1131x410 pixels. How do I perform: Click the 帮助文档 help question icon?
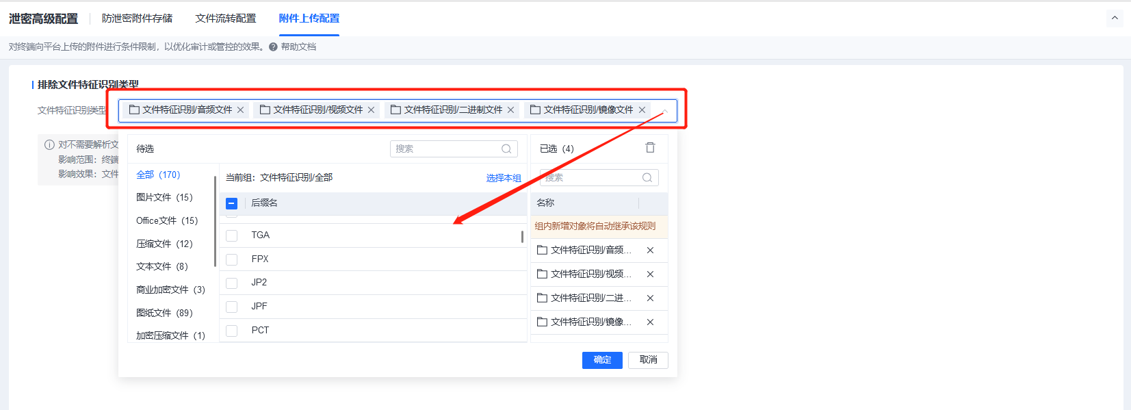273,47
